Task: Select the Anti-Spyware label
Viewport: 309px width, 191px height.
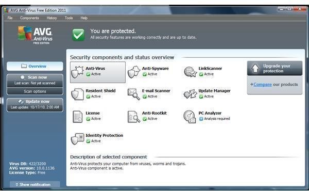Action: tap(156, 68)
